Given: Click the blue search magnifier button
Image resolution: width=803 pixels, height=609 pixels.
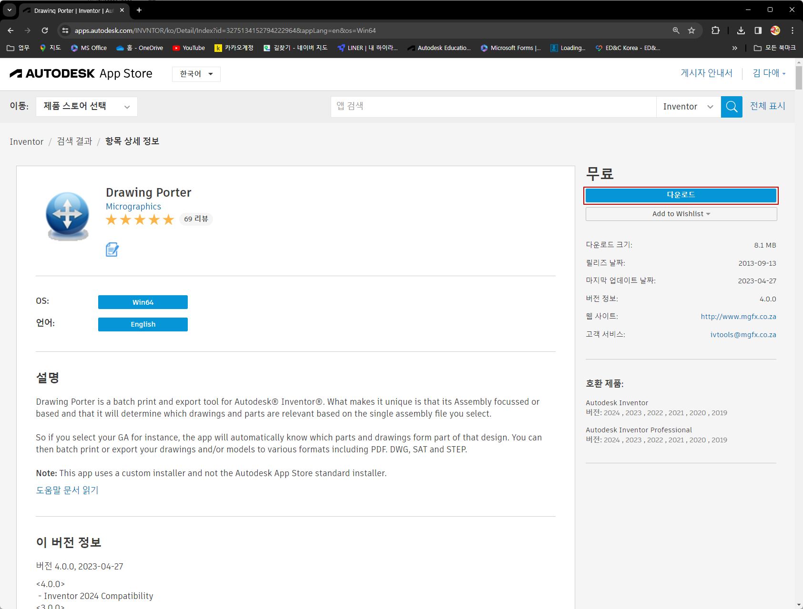Looking at the screenshot, I should tap(732, 107).
